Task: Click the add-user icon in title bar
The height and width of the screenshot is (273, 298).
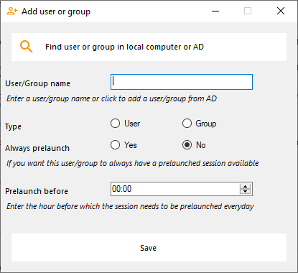Action: 12,11
